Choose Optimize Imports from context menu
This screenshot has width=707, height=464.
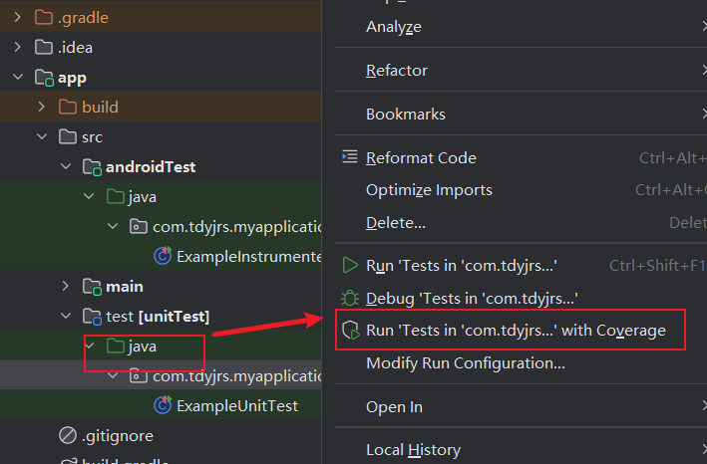tap(429, 190)
